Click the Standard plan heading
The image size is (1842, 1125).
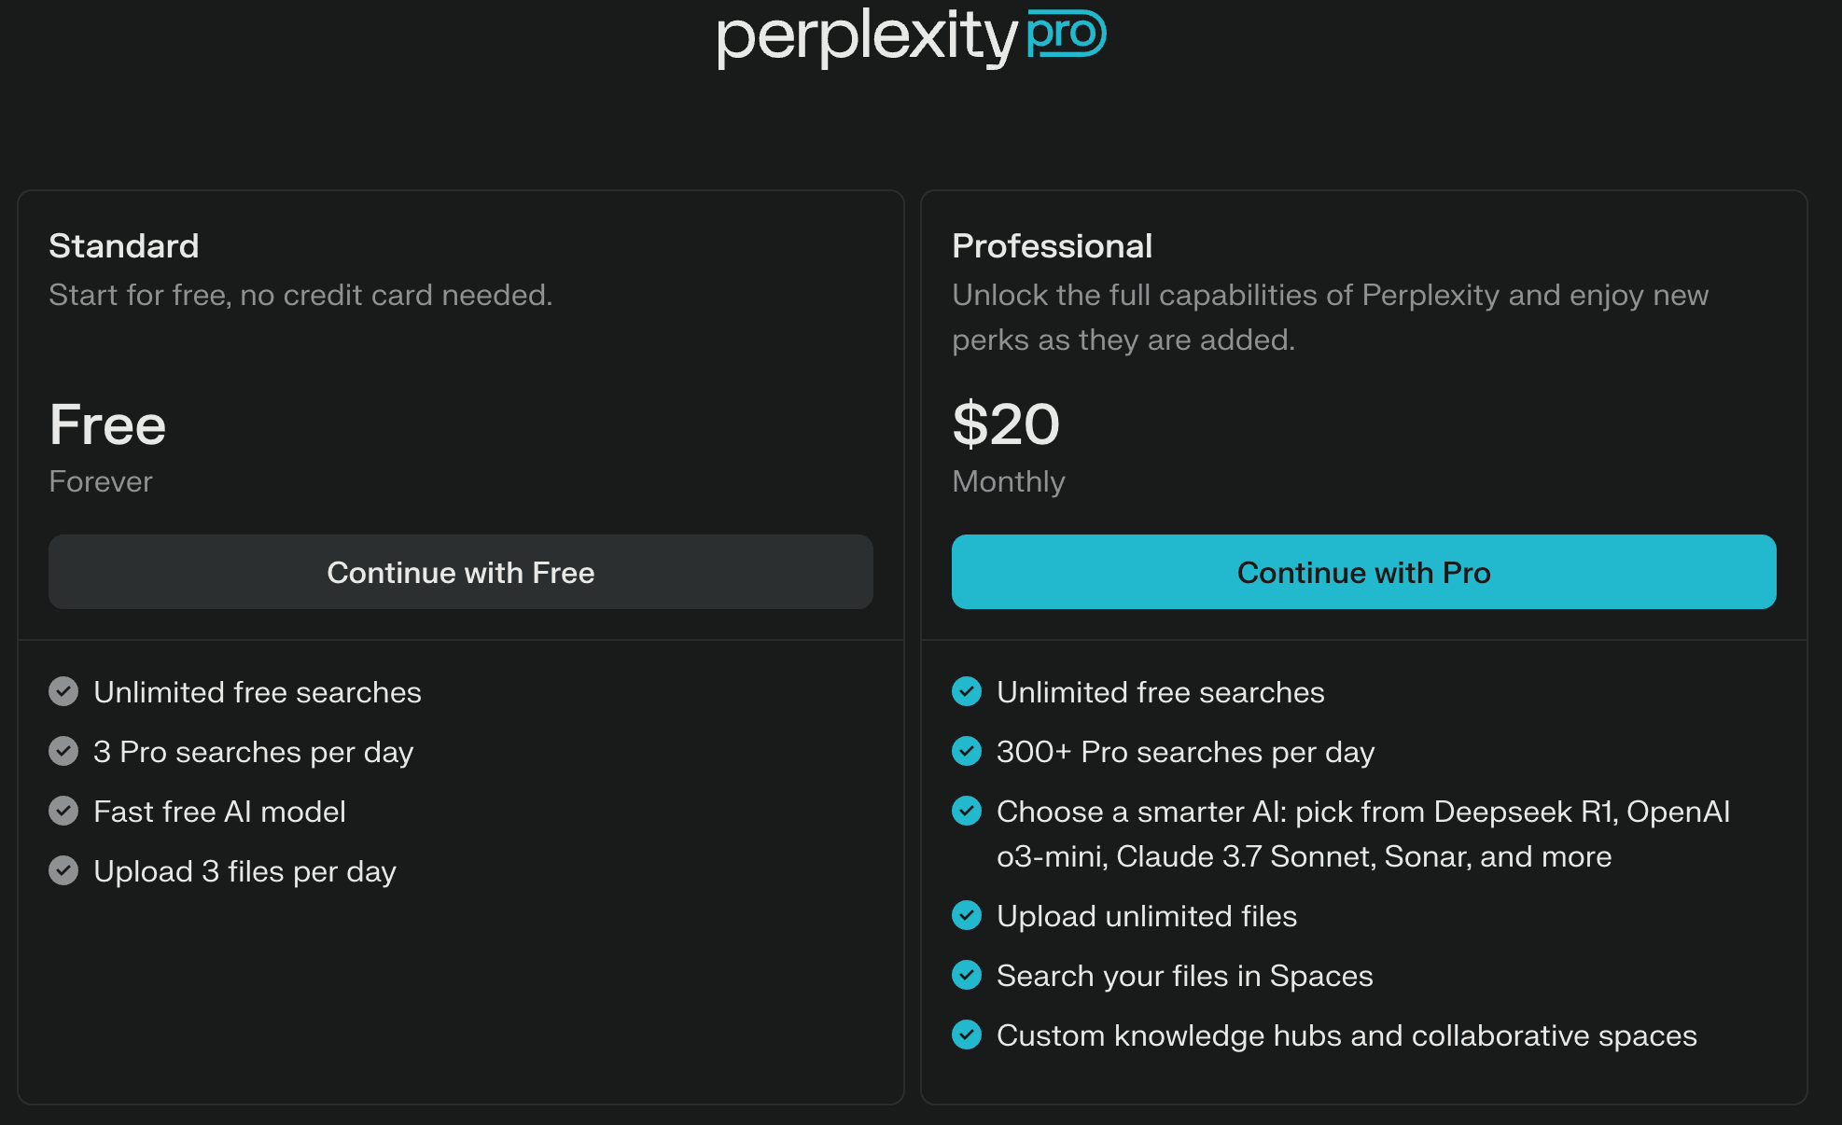(x=124, y=245)
